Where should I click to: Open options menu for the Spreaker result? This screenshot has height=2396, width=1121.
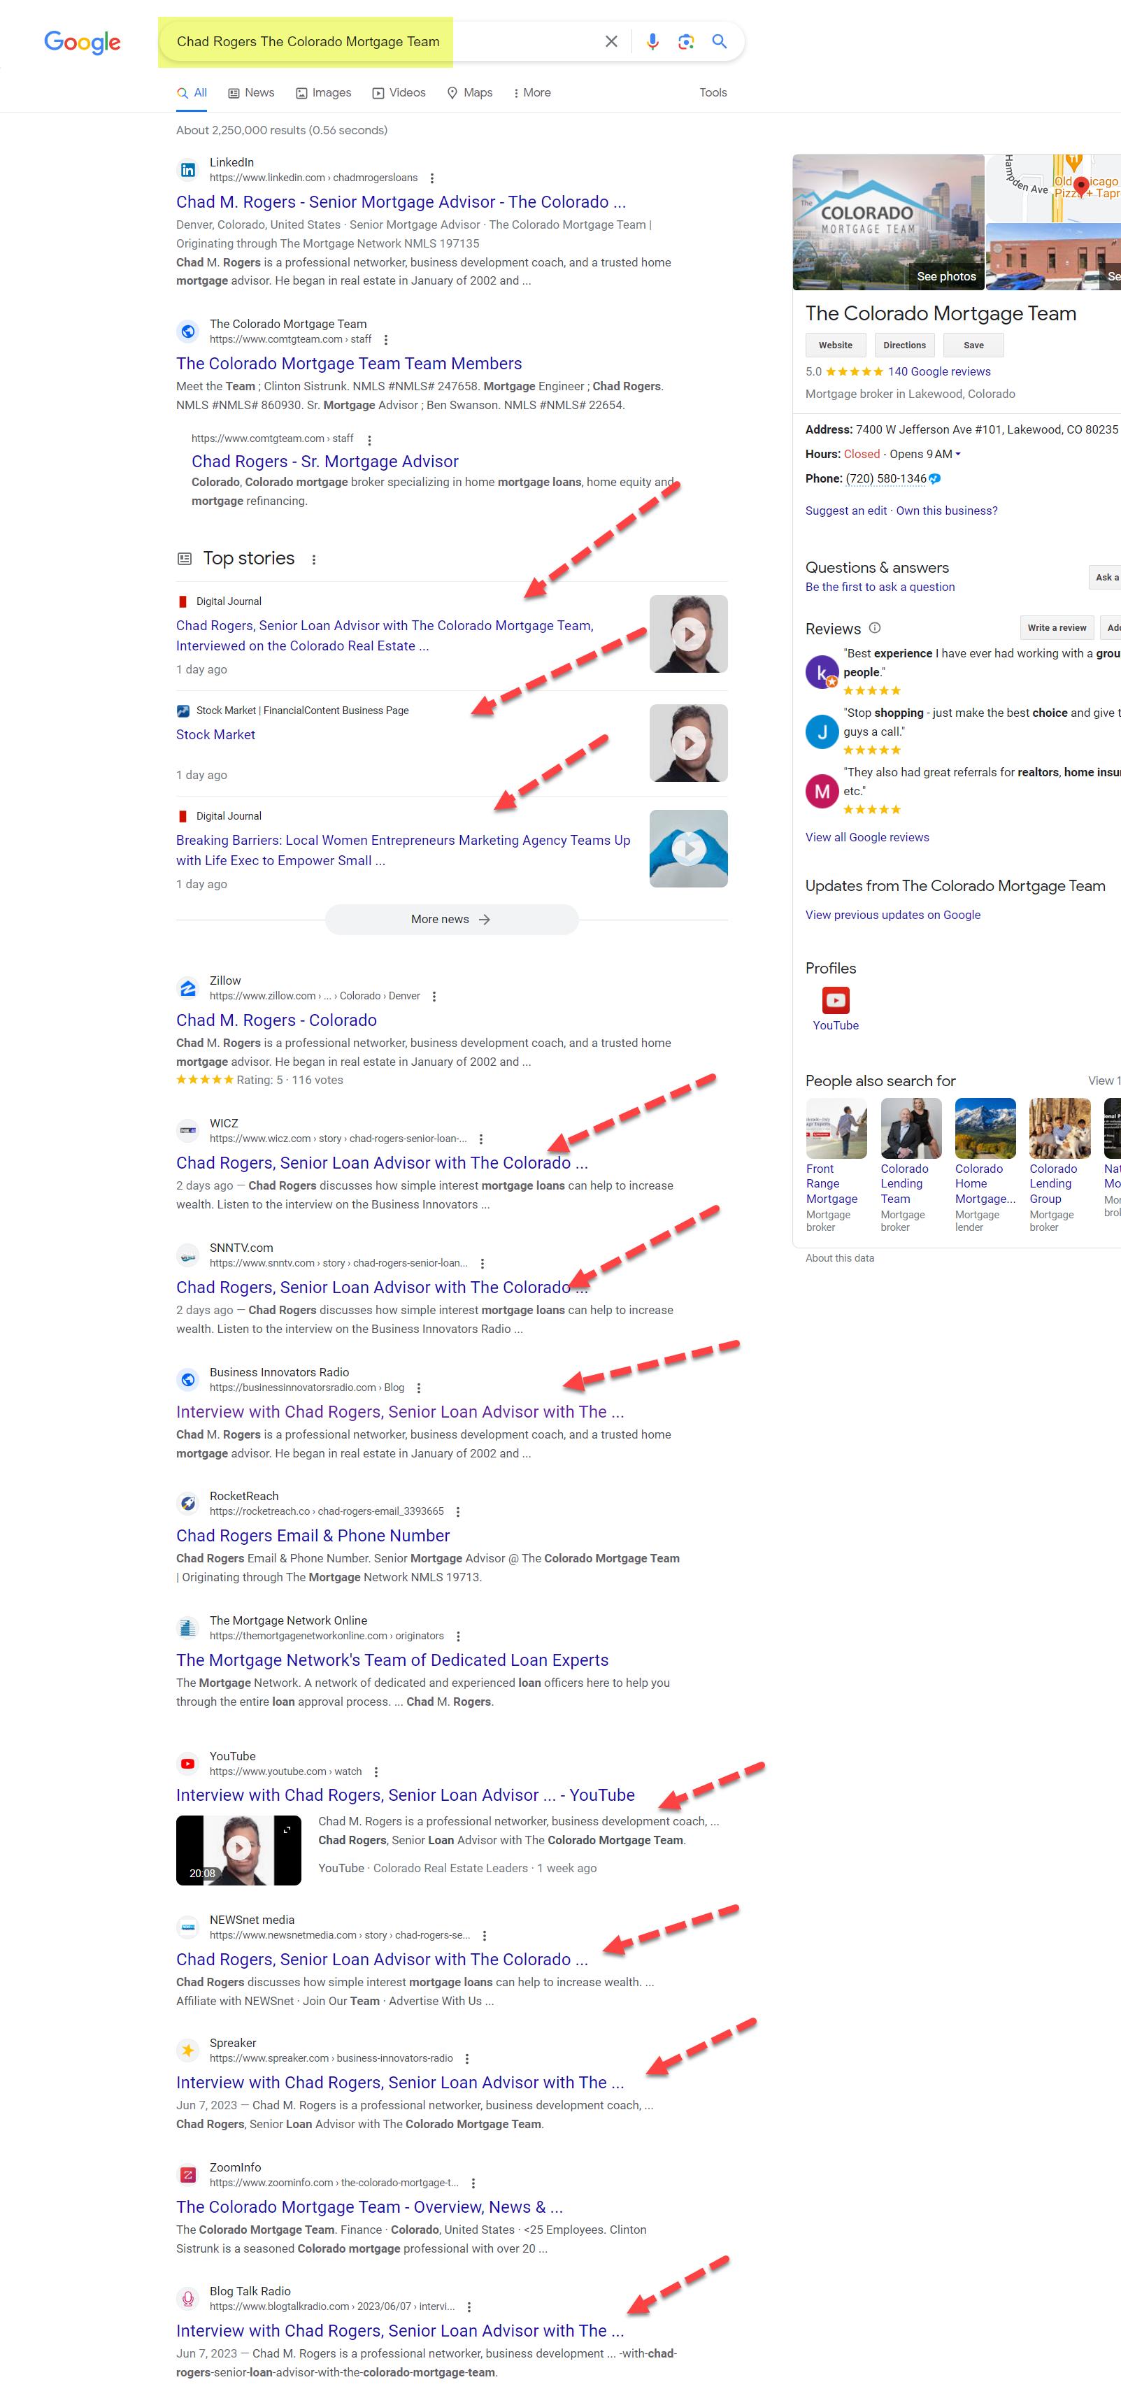click(467, 2058)
